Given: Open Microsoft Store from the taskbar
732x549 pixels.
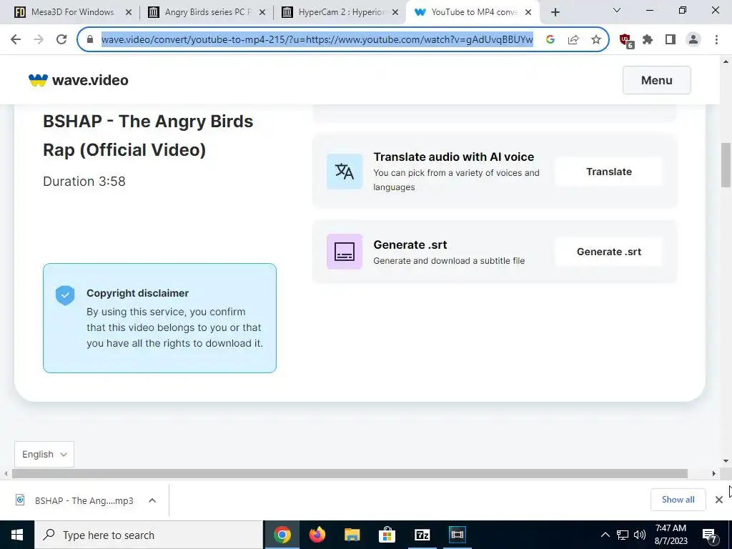Looking at the screenshot, I should (x=387, y=535).
